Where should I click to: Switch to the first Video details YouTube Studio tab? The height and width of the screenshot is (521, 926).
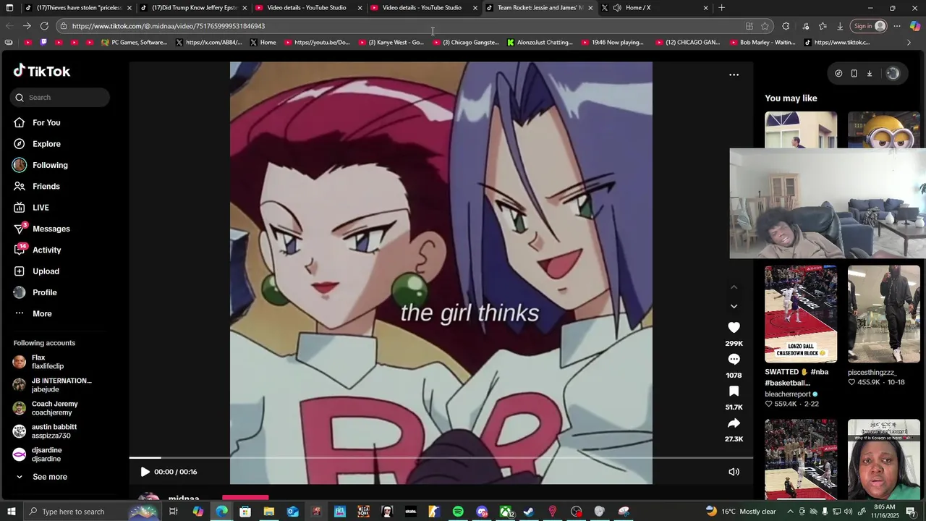(307, 8)
